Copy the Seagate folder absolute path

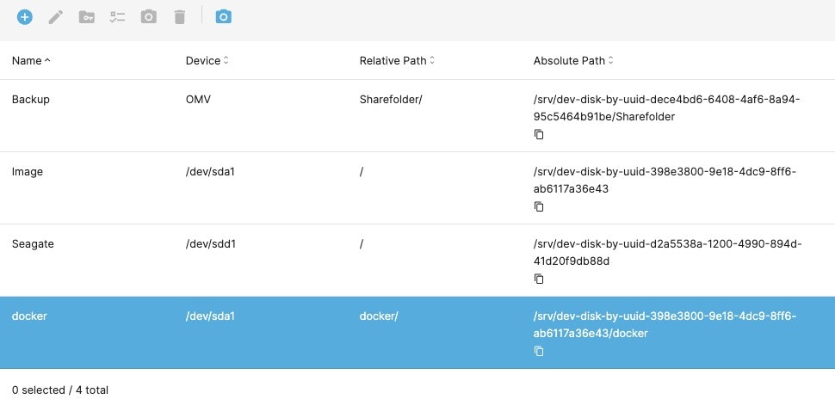click(x=539, y=279)
